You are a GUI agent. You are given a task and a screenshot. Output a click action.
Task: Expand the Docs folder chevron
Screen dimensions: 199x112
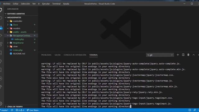click(x=8, y=25)
